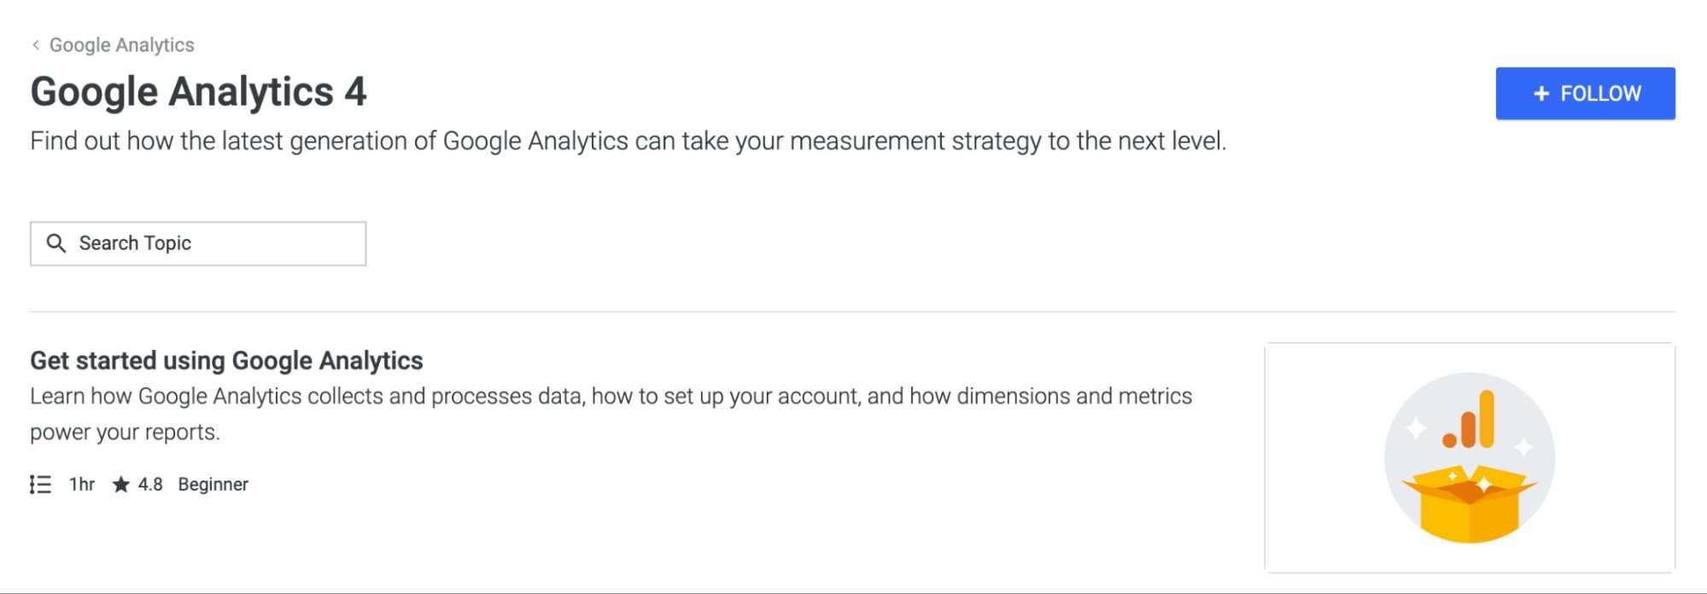This screenshot has height=594, width=1707.
Task: Click the topic subtitle about measurement strategy
Action: (x=628, y=141)
